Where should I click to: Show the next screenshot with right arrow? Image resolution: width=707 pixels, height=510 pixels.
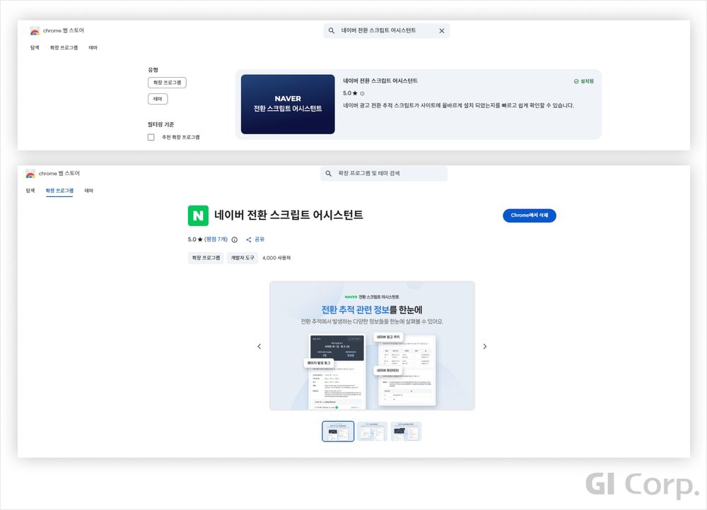click(x=485, y=346)
